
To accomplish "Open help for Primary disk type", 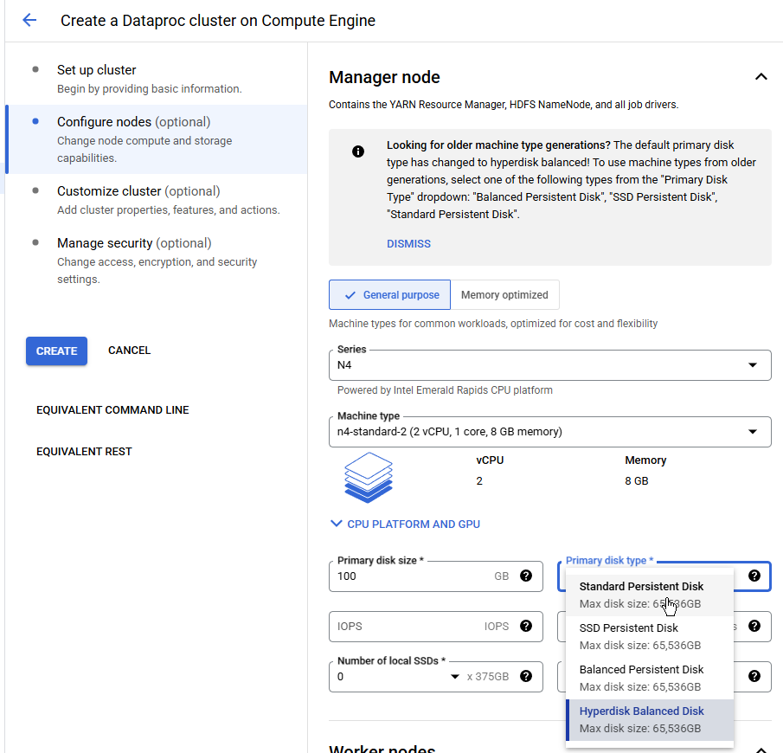I will (754, 576).
